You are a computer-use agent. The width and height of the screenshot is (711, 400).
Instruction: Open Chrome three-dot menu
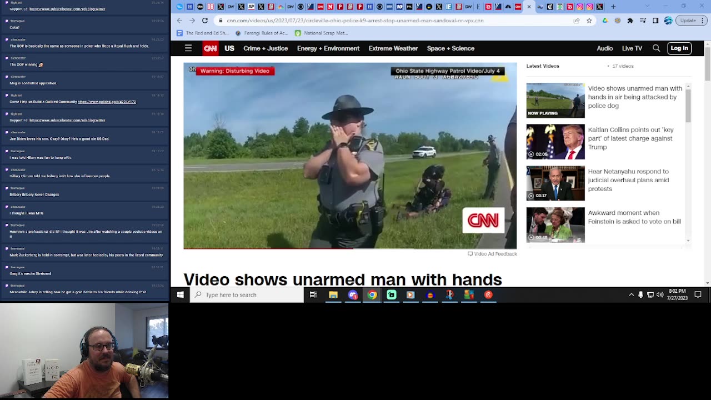click(x=703, y=21)
